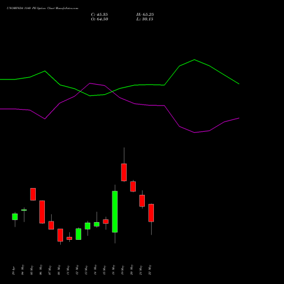284x284 pixels.
Task: Click the green candle for 14 May
Action: click(97, 224)
